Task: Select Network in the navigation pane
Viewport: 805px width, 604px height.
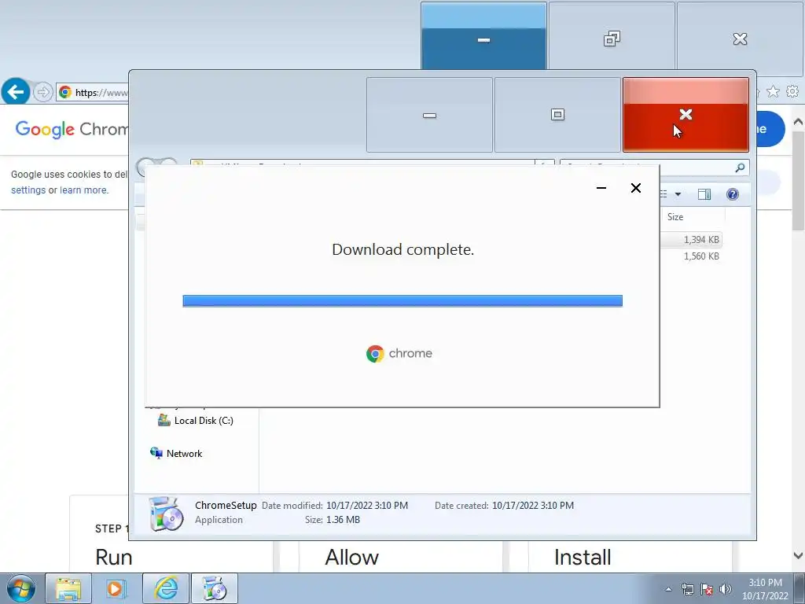Action: pos(176,454)
